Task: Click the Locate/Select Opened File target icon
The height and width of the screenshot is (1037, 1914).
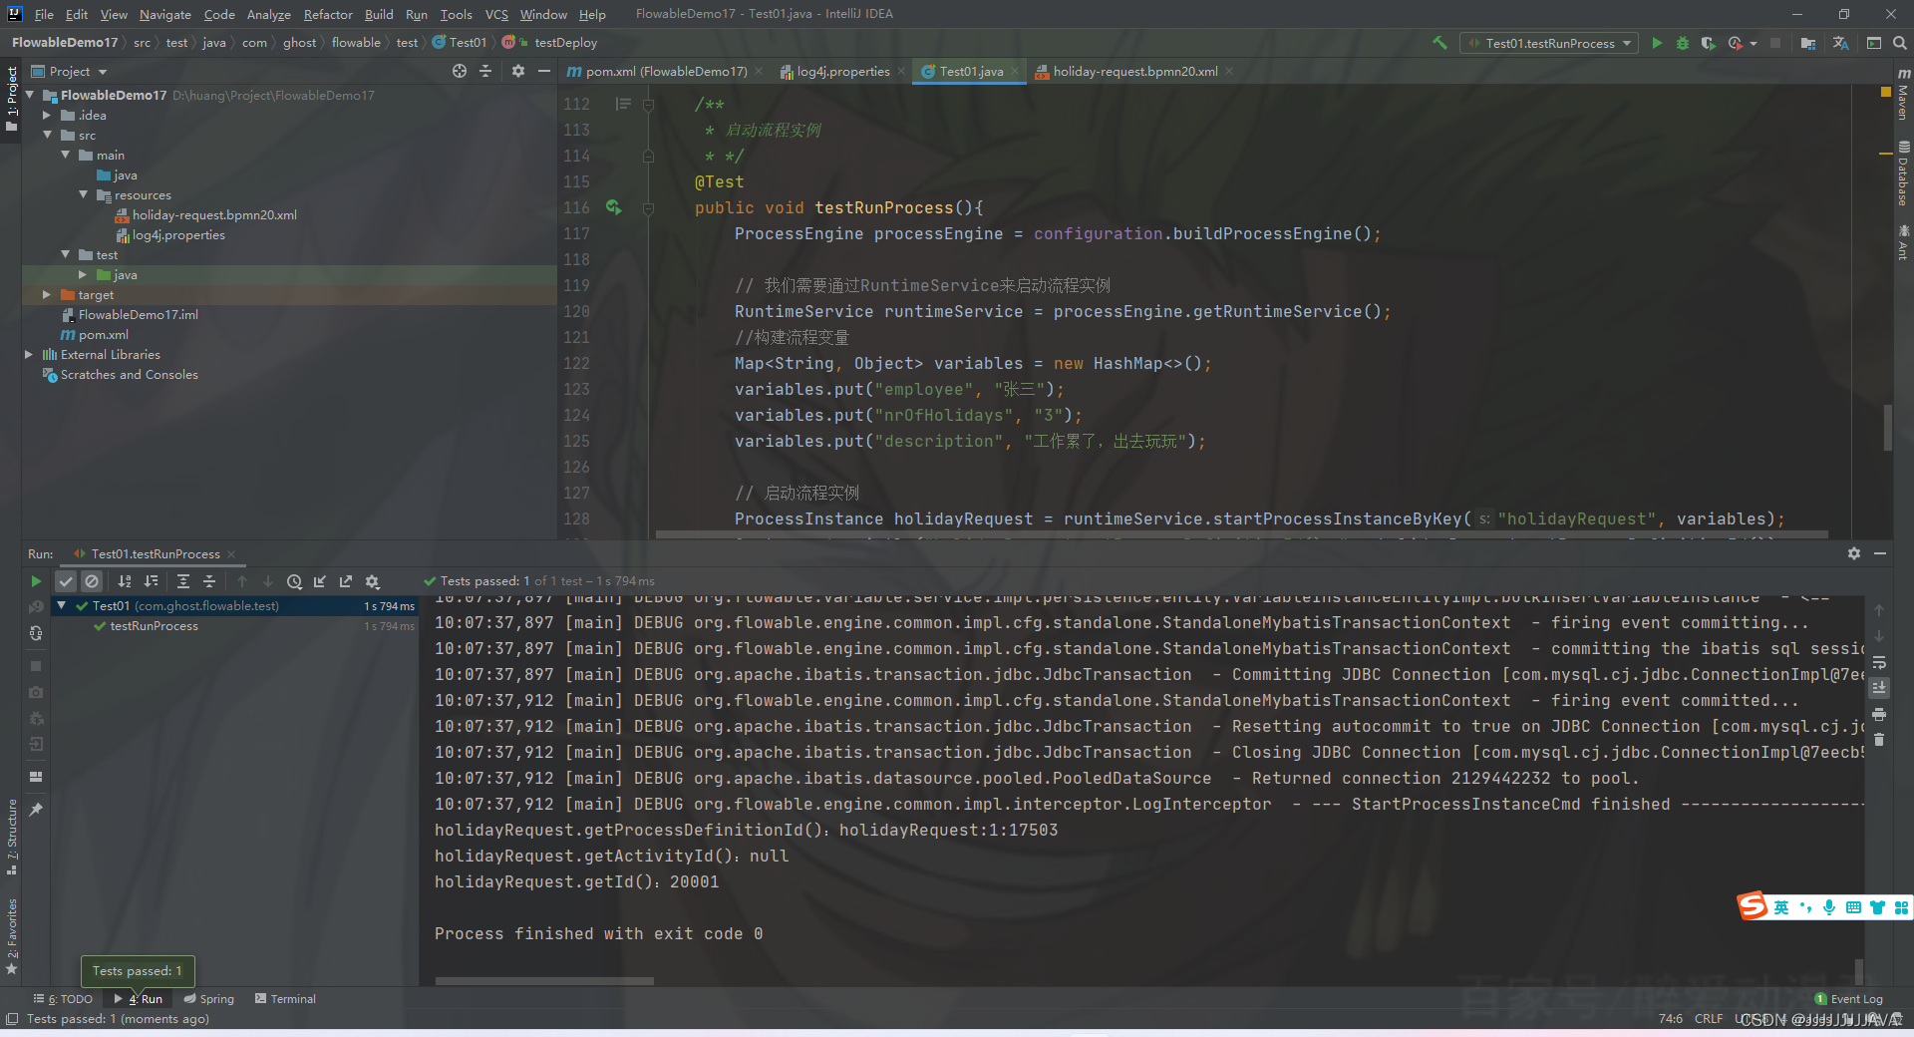Action: point(459,71)
